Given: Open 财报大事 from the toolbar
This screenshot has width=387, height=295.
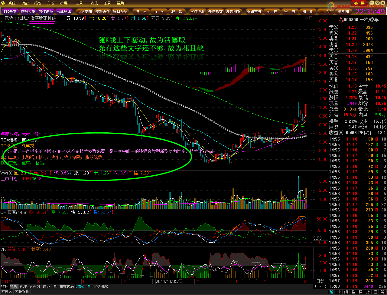Looking at the screenshot, I should [x=28, y=12].
